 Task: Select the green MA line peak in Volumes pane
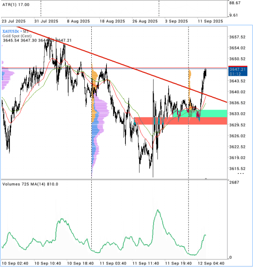158,210
